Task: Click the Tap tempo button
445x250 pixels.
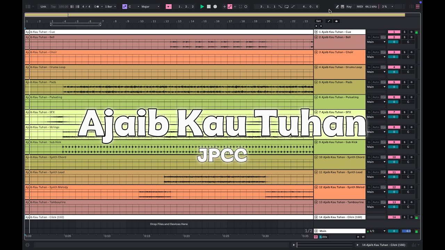Action: coord(53,7)
